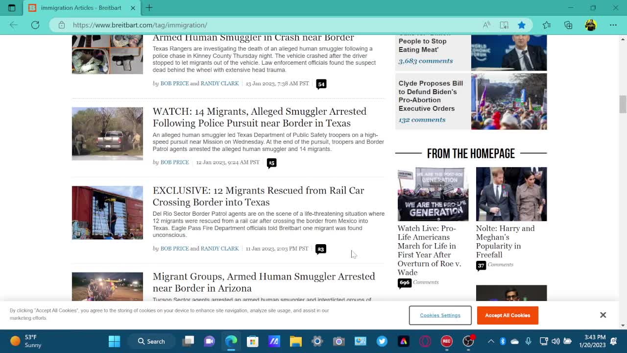The width and height of the screenshot is (627, 353).
Task: Open 'Clyde Proposes Bill to Defund' sidebar story
Action: click(x=431, y=96)
